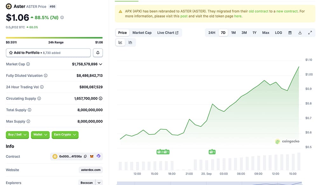Expand the Explorers list under Bscscan
This screenshot has height=185, width=318.
[x=99, y=182]
